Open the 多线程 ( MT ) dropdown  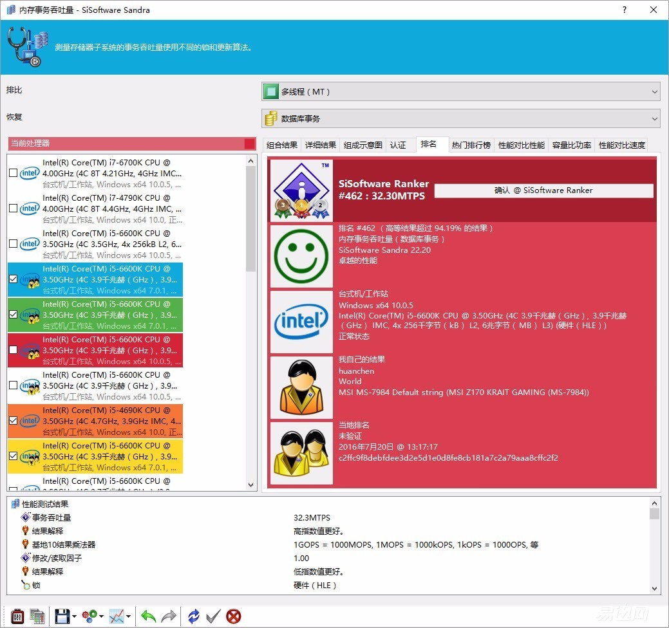[x=461, y=91]
